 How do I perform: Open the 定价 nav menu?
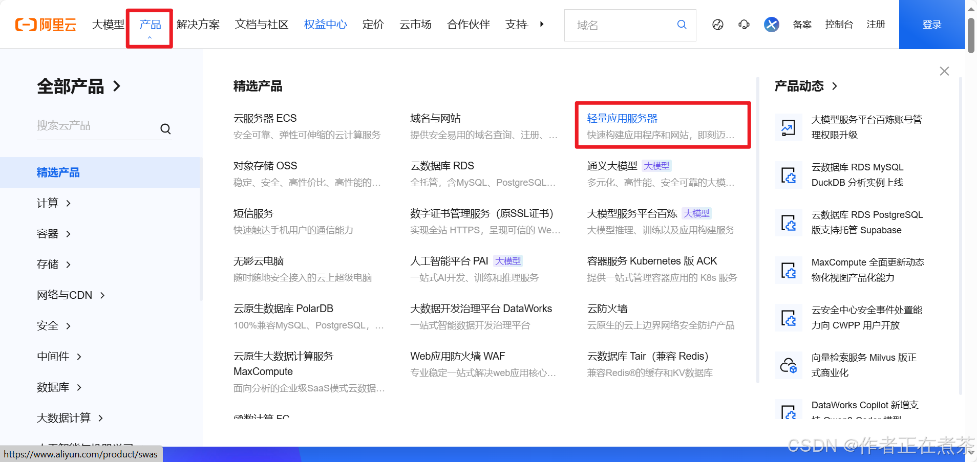373,25
